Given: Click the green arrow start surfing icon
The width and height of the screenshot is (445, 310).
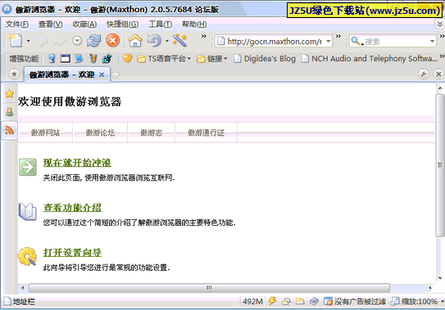Looking at the screenshot, I should tap(28, 167).
